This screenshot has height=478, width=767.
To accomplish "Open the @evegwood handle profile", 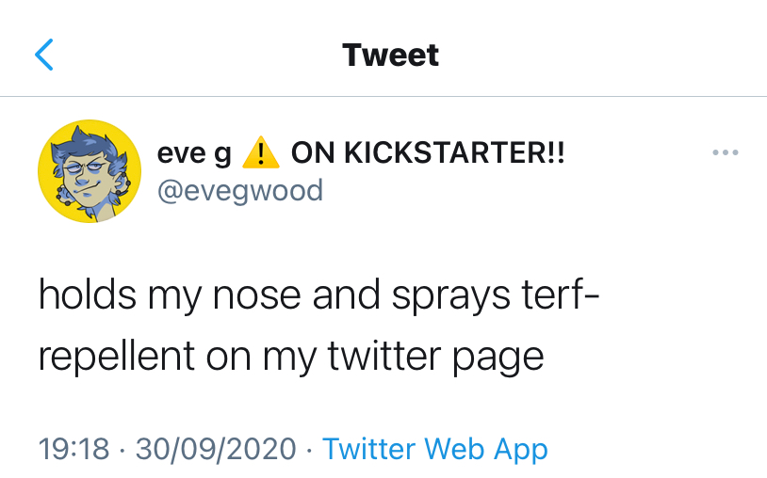I will click(x=239, y=191).
